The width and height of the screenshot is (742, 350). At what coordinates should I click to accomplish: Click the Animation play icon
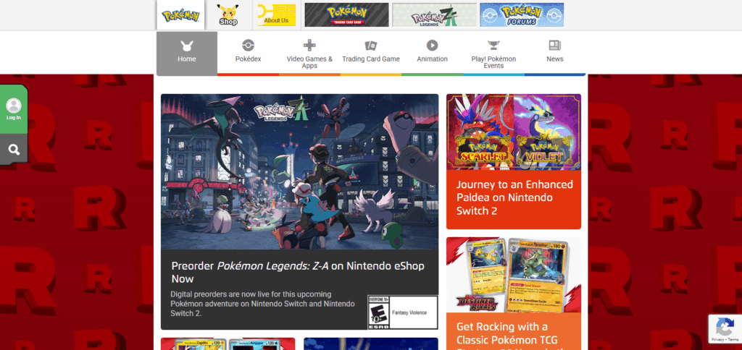[432, 46]
